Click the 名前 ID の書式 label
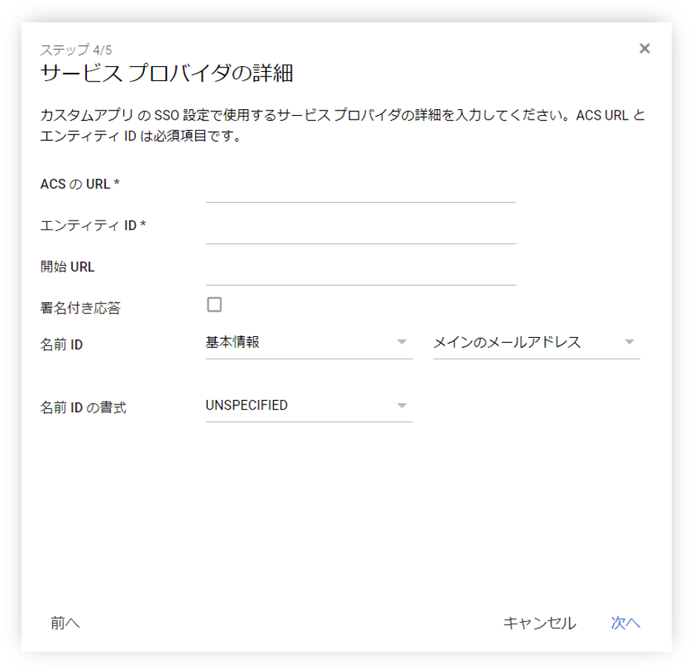Image resolution: width=694 pixels, height=671 pixels. click(83, 407)
